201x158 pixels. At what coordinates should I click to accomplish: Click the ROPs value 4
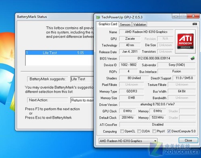coord(129,71)
